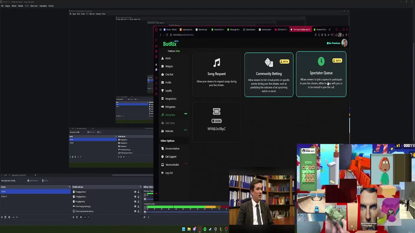
Task: Switch to the Home - Roblox browser tab
Action: pos(171,29)
